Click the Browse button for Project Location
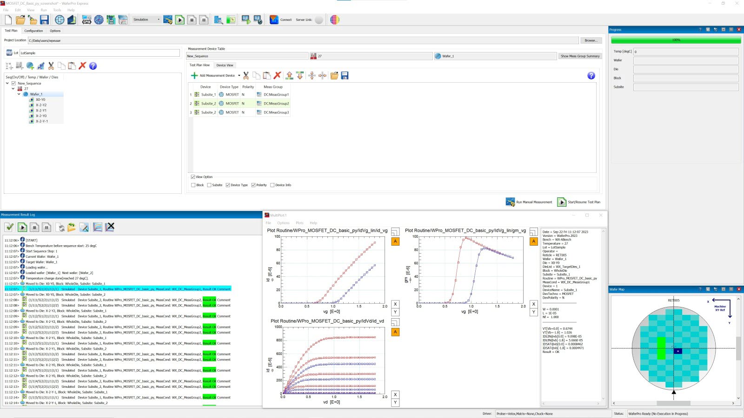 (590, 40)
